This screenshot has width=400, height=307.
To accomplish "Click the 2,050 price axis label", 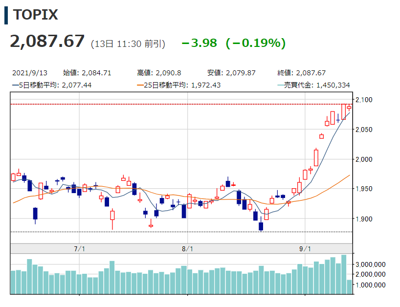I will [364, 130].
